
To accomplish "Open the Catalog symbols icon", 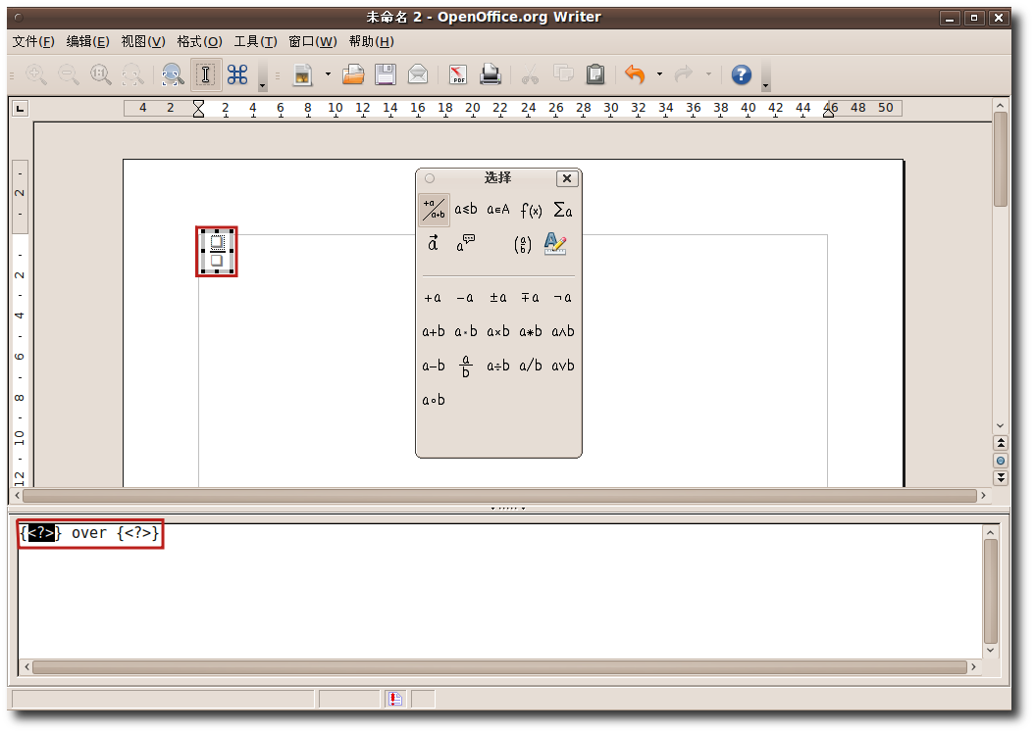I will 237,74.
